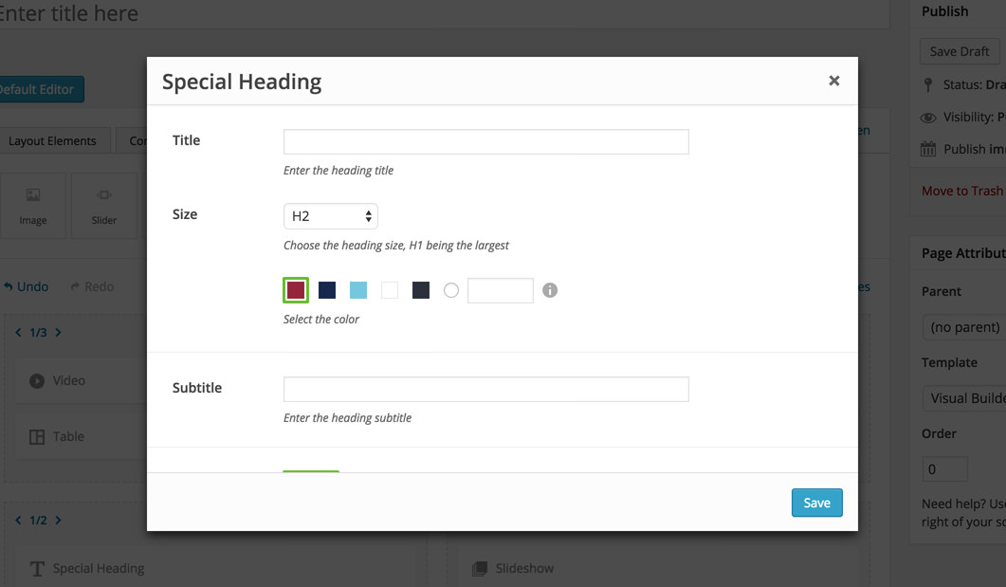Click the Slideshow element label
This screenshot has height=587, width=1006.
click(524, 568)
